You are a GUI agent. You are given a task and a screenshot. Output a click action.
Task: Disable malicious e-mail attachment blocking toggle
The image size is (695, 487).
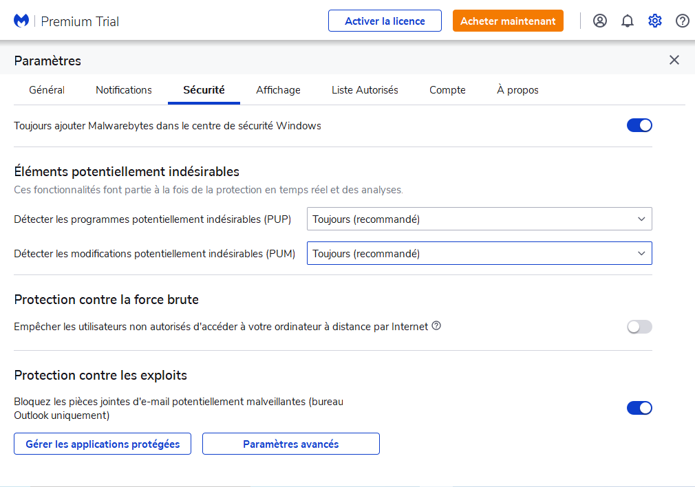pyautogui.click(x=639, y=408)
